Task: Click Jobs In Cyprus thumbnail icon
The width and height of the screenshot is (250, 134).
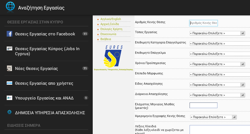Action: pyautogui.click(x=9, y=48)
